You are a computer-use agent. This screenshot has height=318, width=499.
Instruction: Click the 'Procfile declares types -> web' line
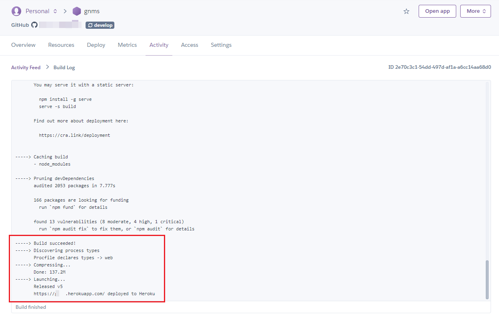pos(73,258)
